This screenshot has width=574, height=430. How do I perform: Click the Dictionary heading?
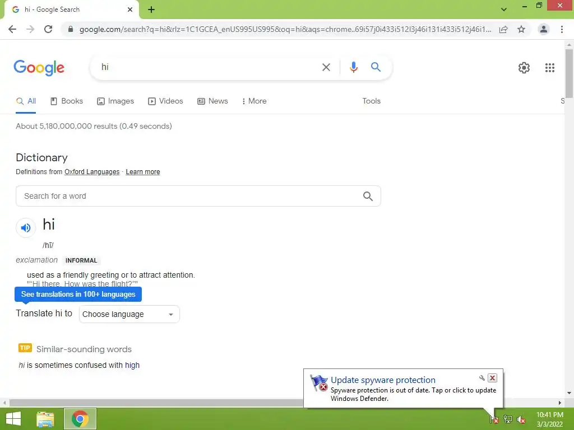pos(41,157)
